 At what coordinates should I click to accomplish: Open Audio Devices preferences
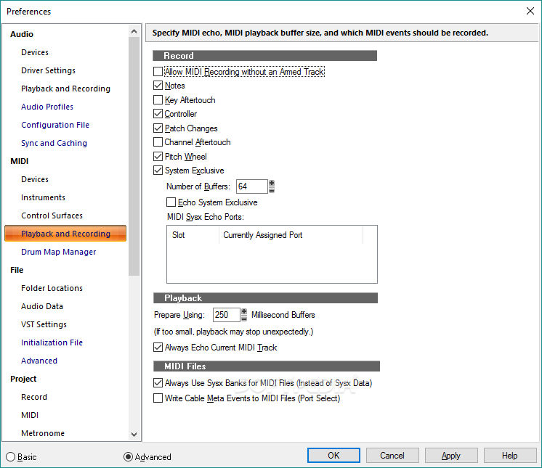pyautogui.click(x=35, y=52)
